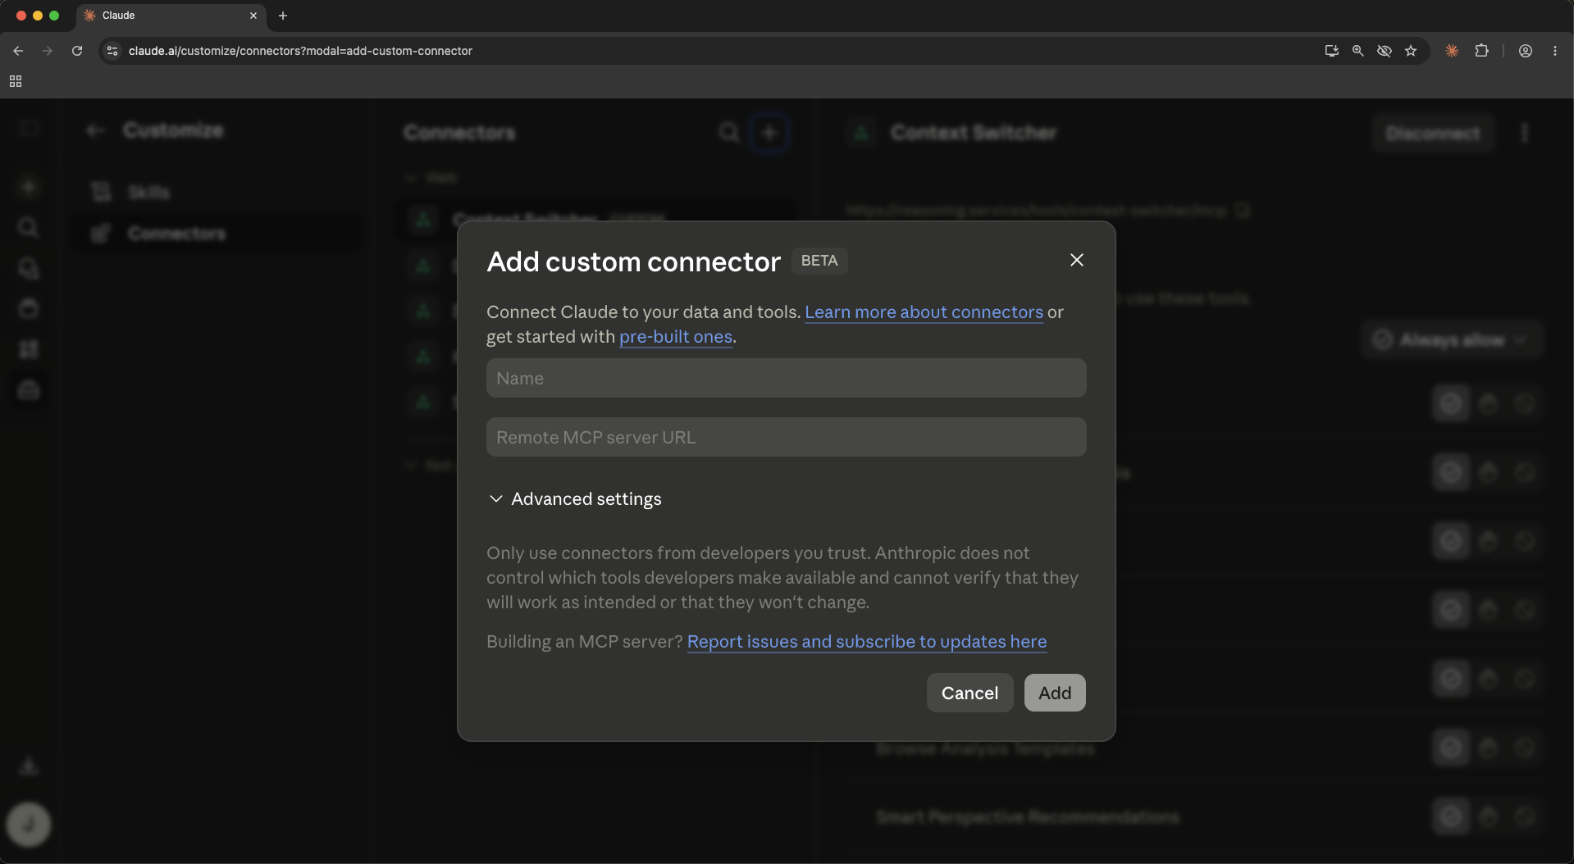1574x864 pixels.
Task: Close the Add custom connector dialog
Action: [1077, 260]
